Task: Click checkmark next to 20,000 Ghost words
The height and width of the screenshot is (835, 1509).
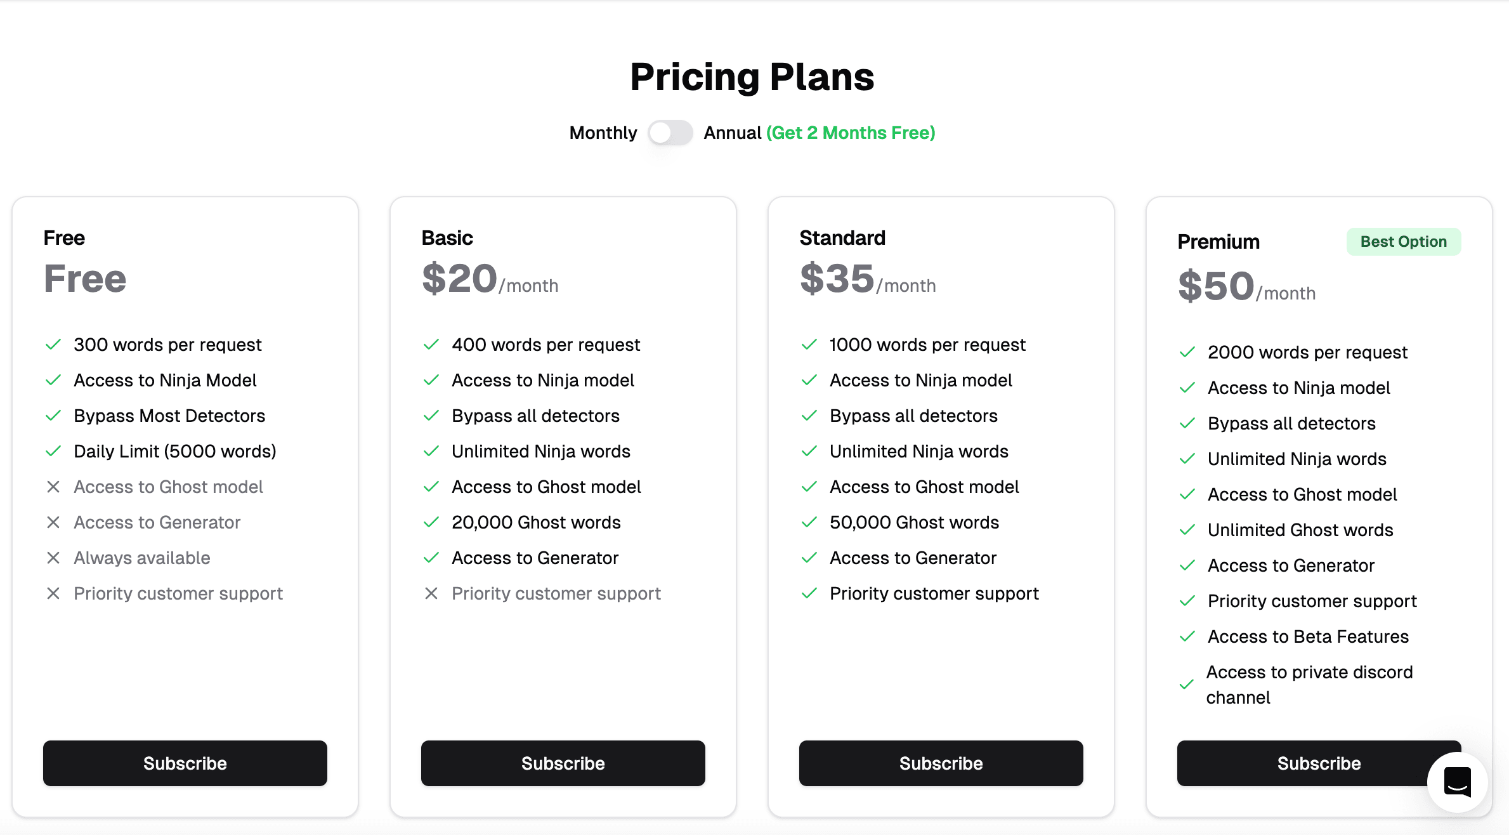Action: 431,522
